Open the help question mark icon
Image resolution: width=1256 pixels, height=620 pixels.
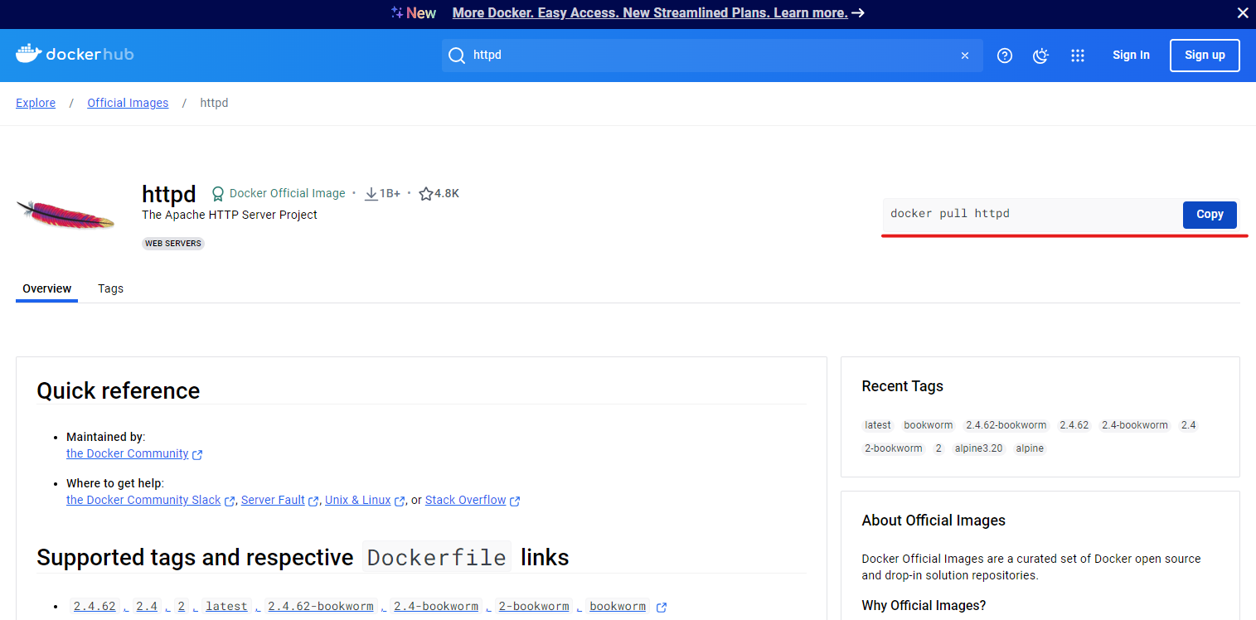(x=1005, y=56)
